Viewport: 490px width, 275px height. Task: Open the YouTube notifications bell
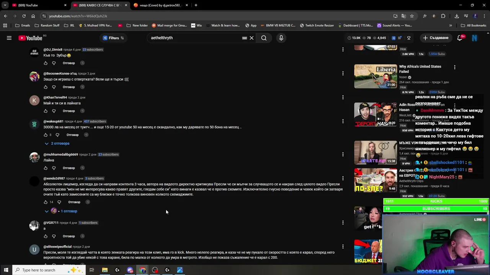(460, 38)
